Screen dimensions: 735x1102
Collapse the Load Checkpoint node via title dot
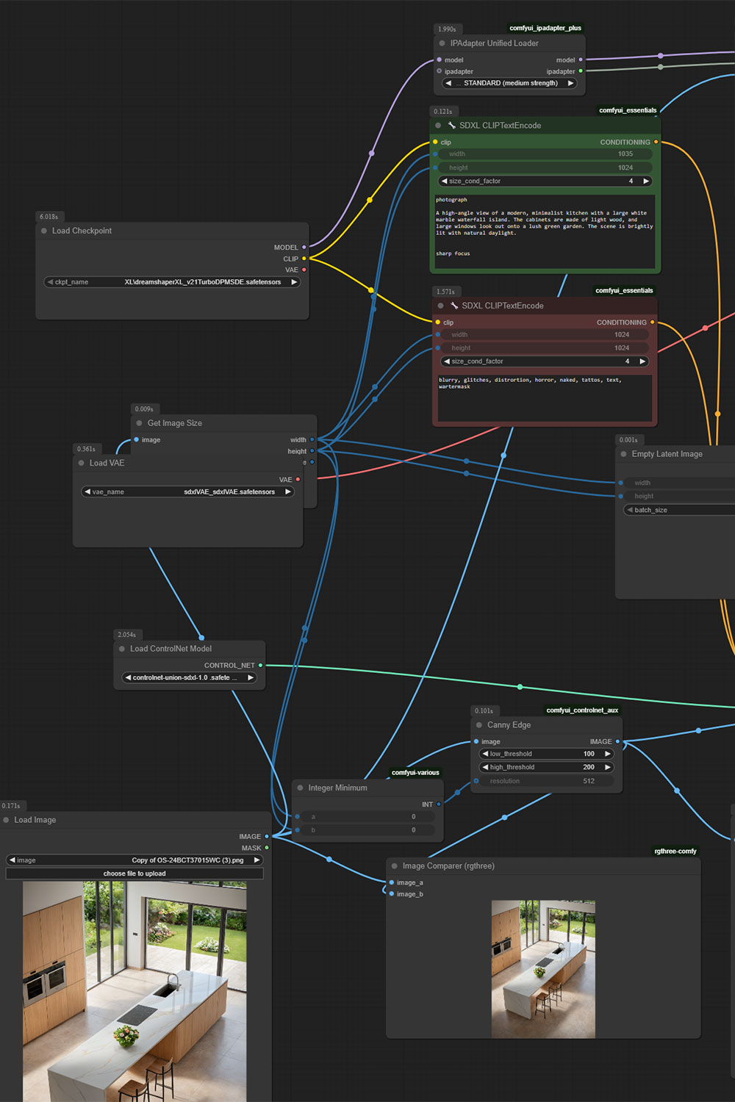pyautogui.click(x=44, y=231)
